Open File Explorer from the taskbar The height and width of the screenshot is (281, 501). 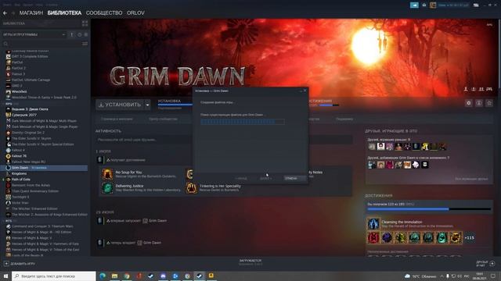click(x=115, y=276)
